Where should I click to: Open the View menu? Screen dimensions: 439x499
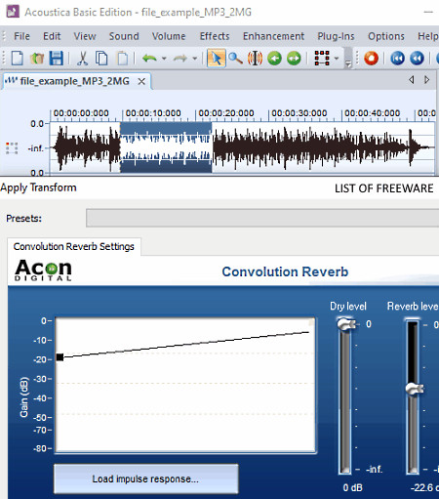pos(85,36)
